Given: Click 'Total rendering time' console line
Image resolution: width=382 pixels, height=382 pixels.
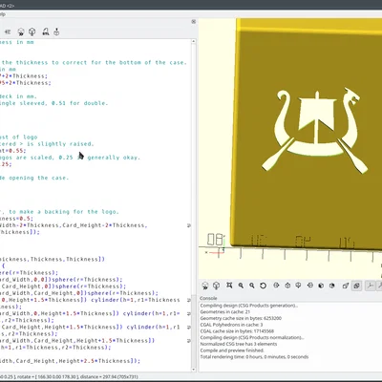Looking at the screenshot, I should tap(254, 357).
